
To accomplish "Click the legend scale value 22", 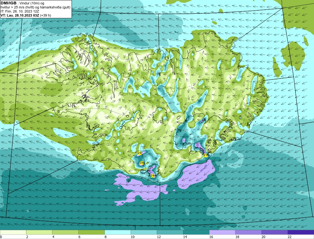I will pos(290,237).
